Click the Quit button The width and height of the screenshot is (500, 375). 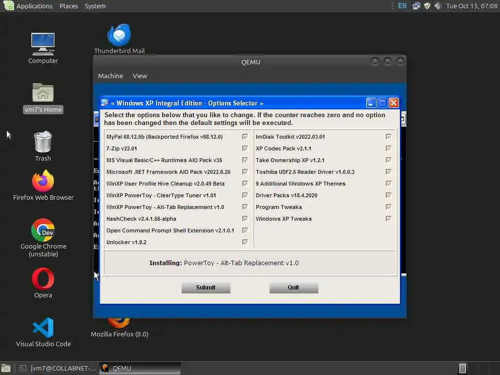pos(293,288)
